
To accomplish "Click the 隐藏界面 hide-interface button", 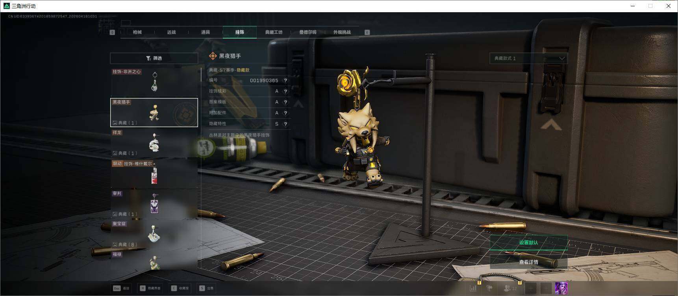I will coord(150,288).
